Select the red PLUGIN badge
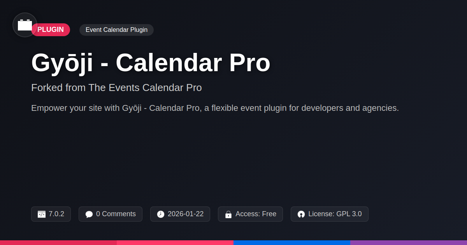The height and width of the screenshot is (245, 467). (x=51, y=30)
